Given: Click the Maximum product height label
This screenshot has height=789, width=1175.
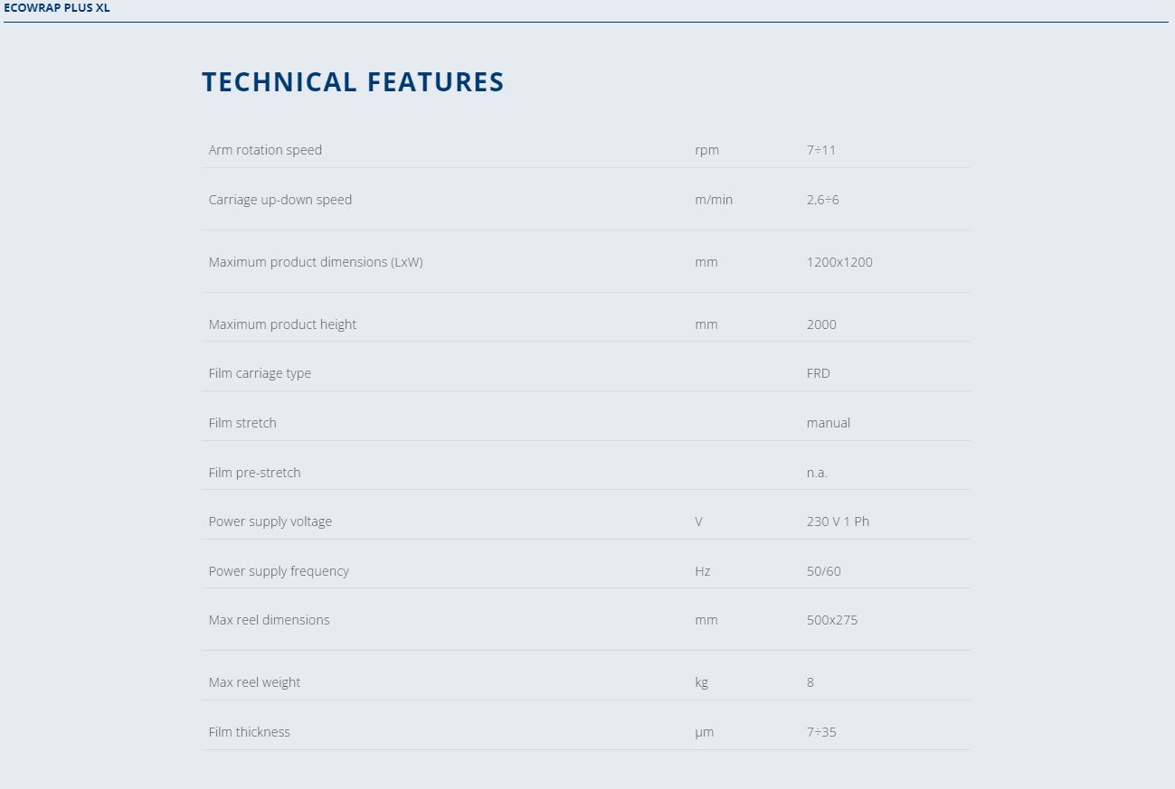Looking at the screenshot, I should 282,324.
